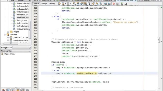The width and height of the screenshot is (163, 91).
Task: Expand the mysql-connector jar node
Action: (8, 40)
